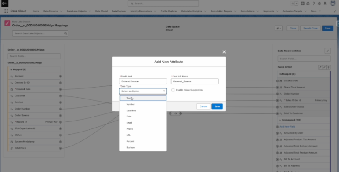Expand Data Action Targets nav chevron
Screen dimensions: 339x172
pyautogui.click(x=235, y=11)
